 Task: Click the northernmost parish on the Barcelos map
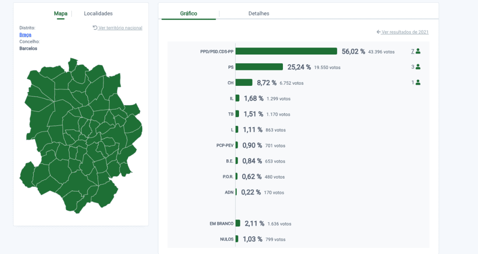pyautogui.click(x=72, y=64)
